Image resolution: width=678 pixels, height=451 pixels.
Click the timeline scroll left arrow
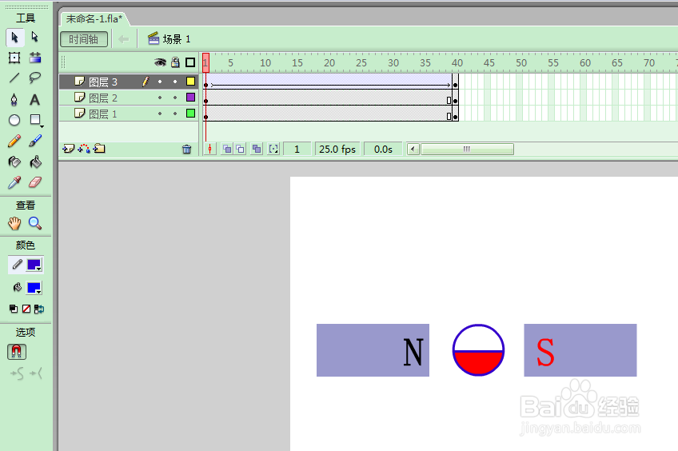click(413, 150)
